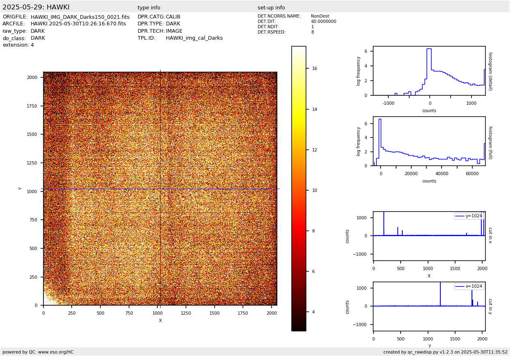Select the ARCFILE name HAWKI.2025-05-30T10:26:16.670.fits

point(78,24)
